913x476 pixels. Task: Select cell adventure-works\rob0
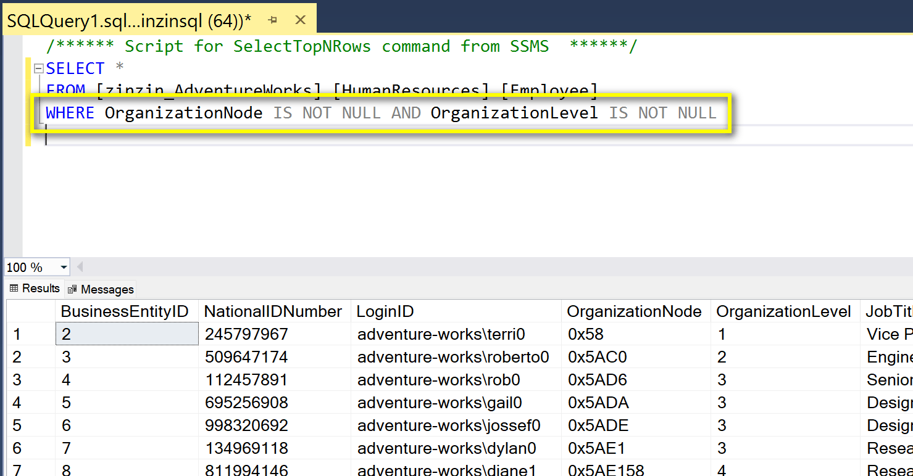(456, 380)
